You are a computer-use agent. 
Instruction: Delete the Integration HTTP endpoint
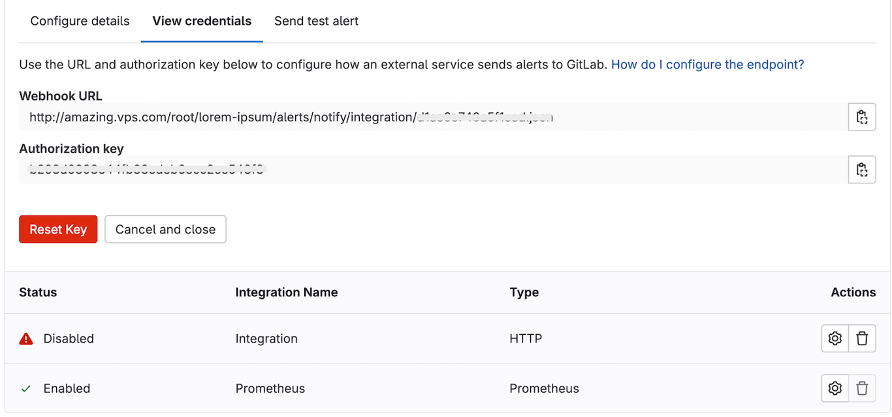pos(862,338)
